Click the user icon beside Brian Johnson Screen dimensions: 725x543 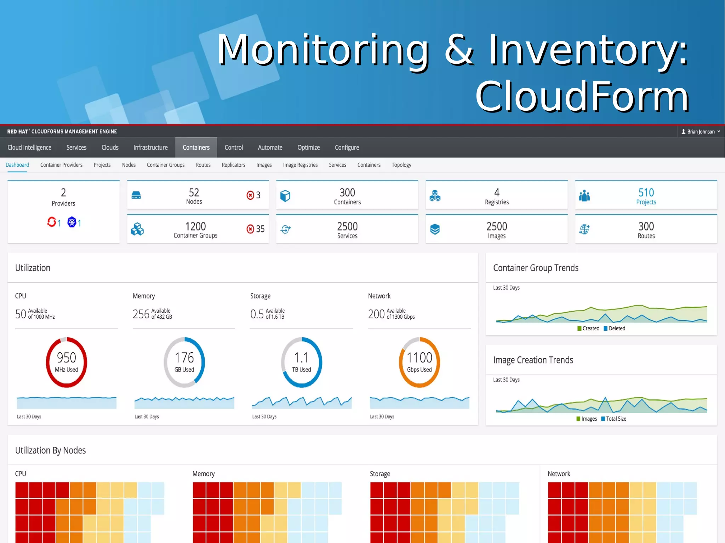683,131
